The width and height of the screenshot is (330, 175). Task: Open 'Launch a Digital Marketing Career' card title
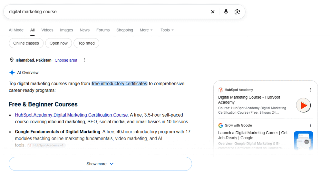point(253,136)
